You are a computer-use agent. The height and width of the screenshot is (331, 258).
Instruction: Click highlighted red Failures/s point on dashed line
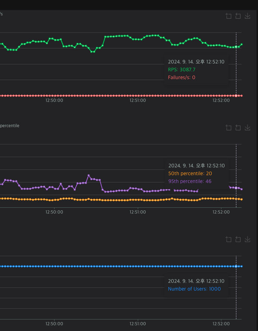(x=236, y=96)
